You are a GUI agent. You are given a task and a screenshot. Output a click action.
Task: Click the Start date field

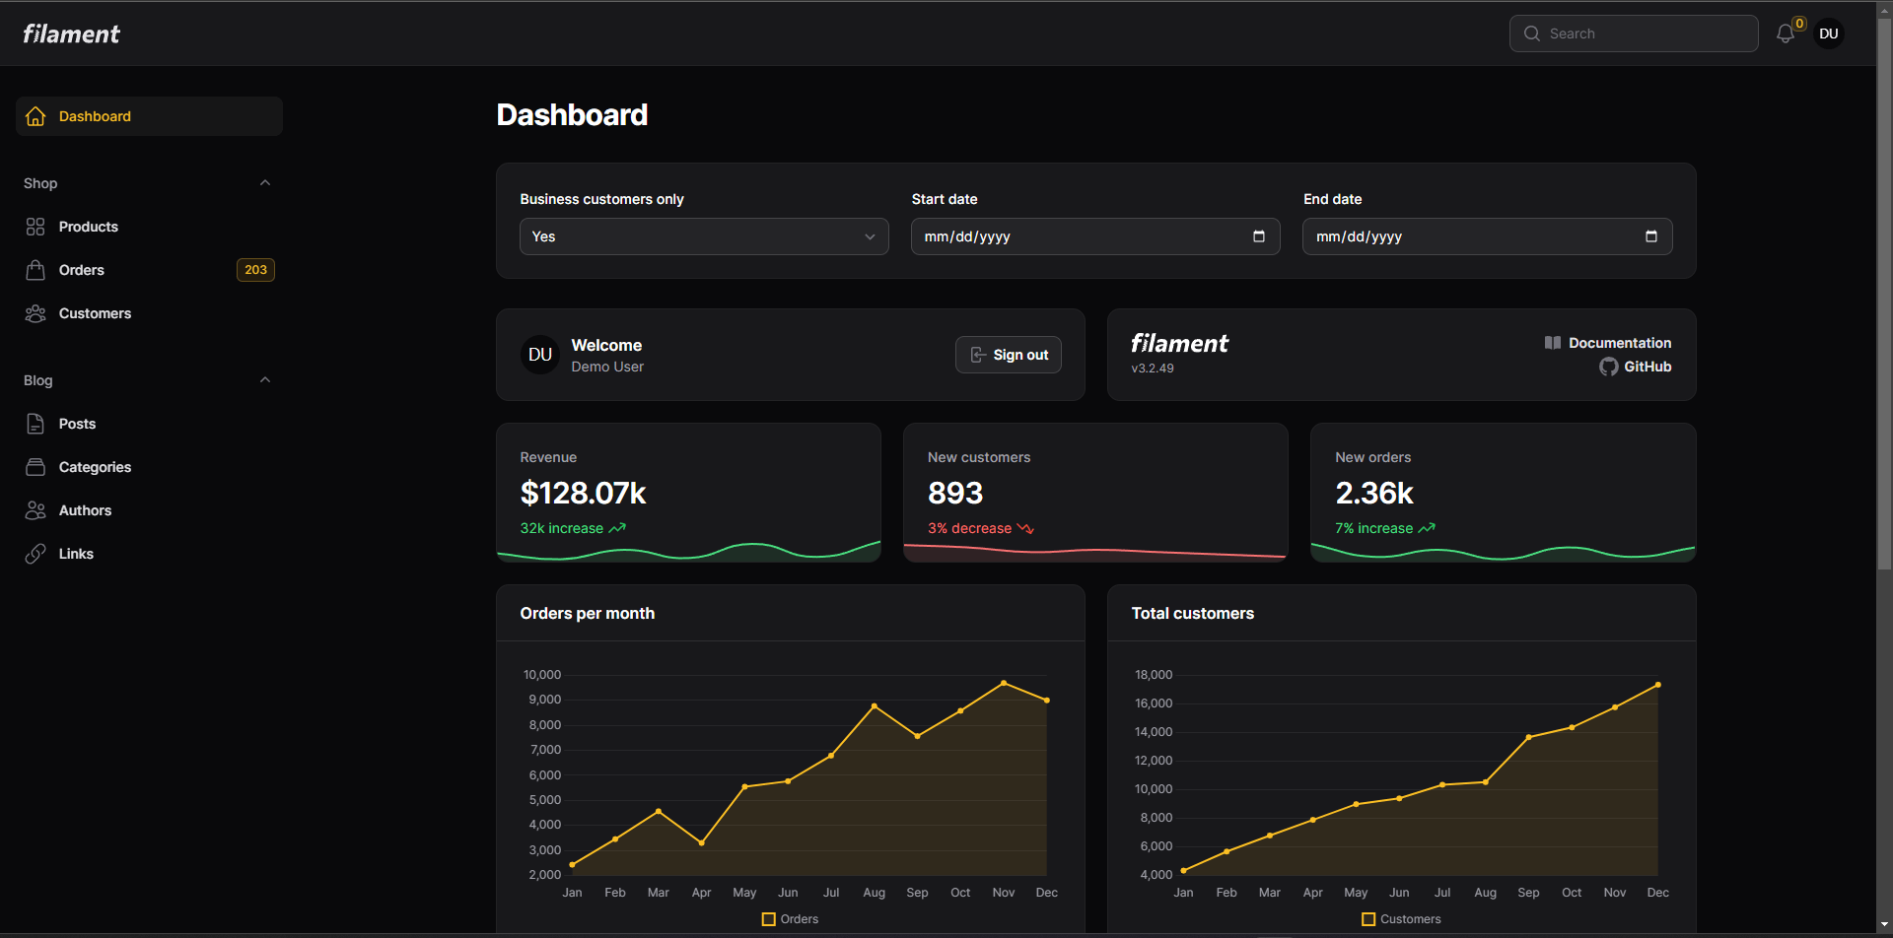(x=1095, y=236)
